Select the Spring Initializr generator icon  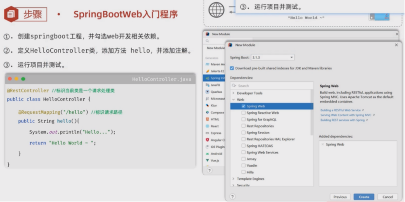[x=208, y=78]
